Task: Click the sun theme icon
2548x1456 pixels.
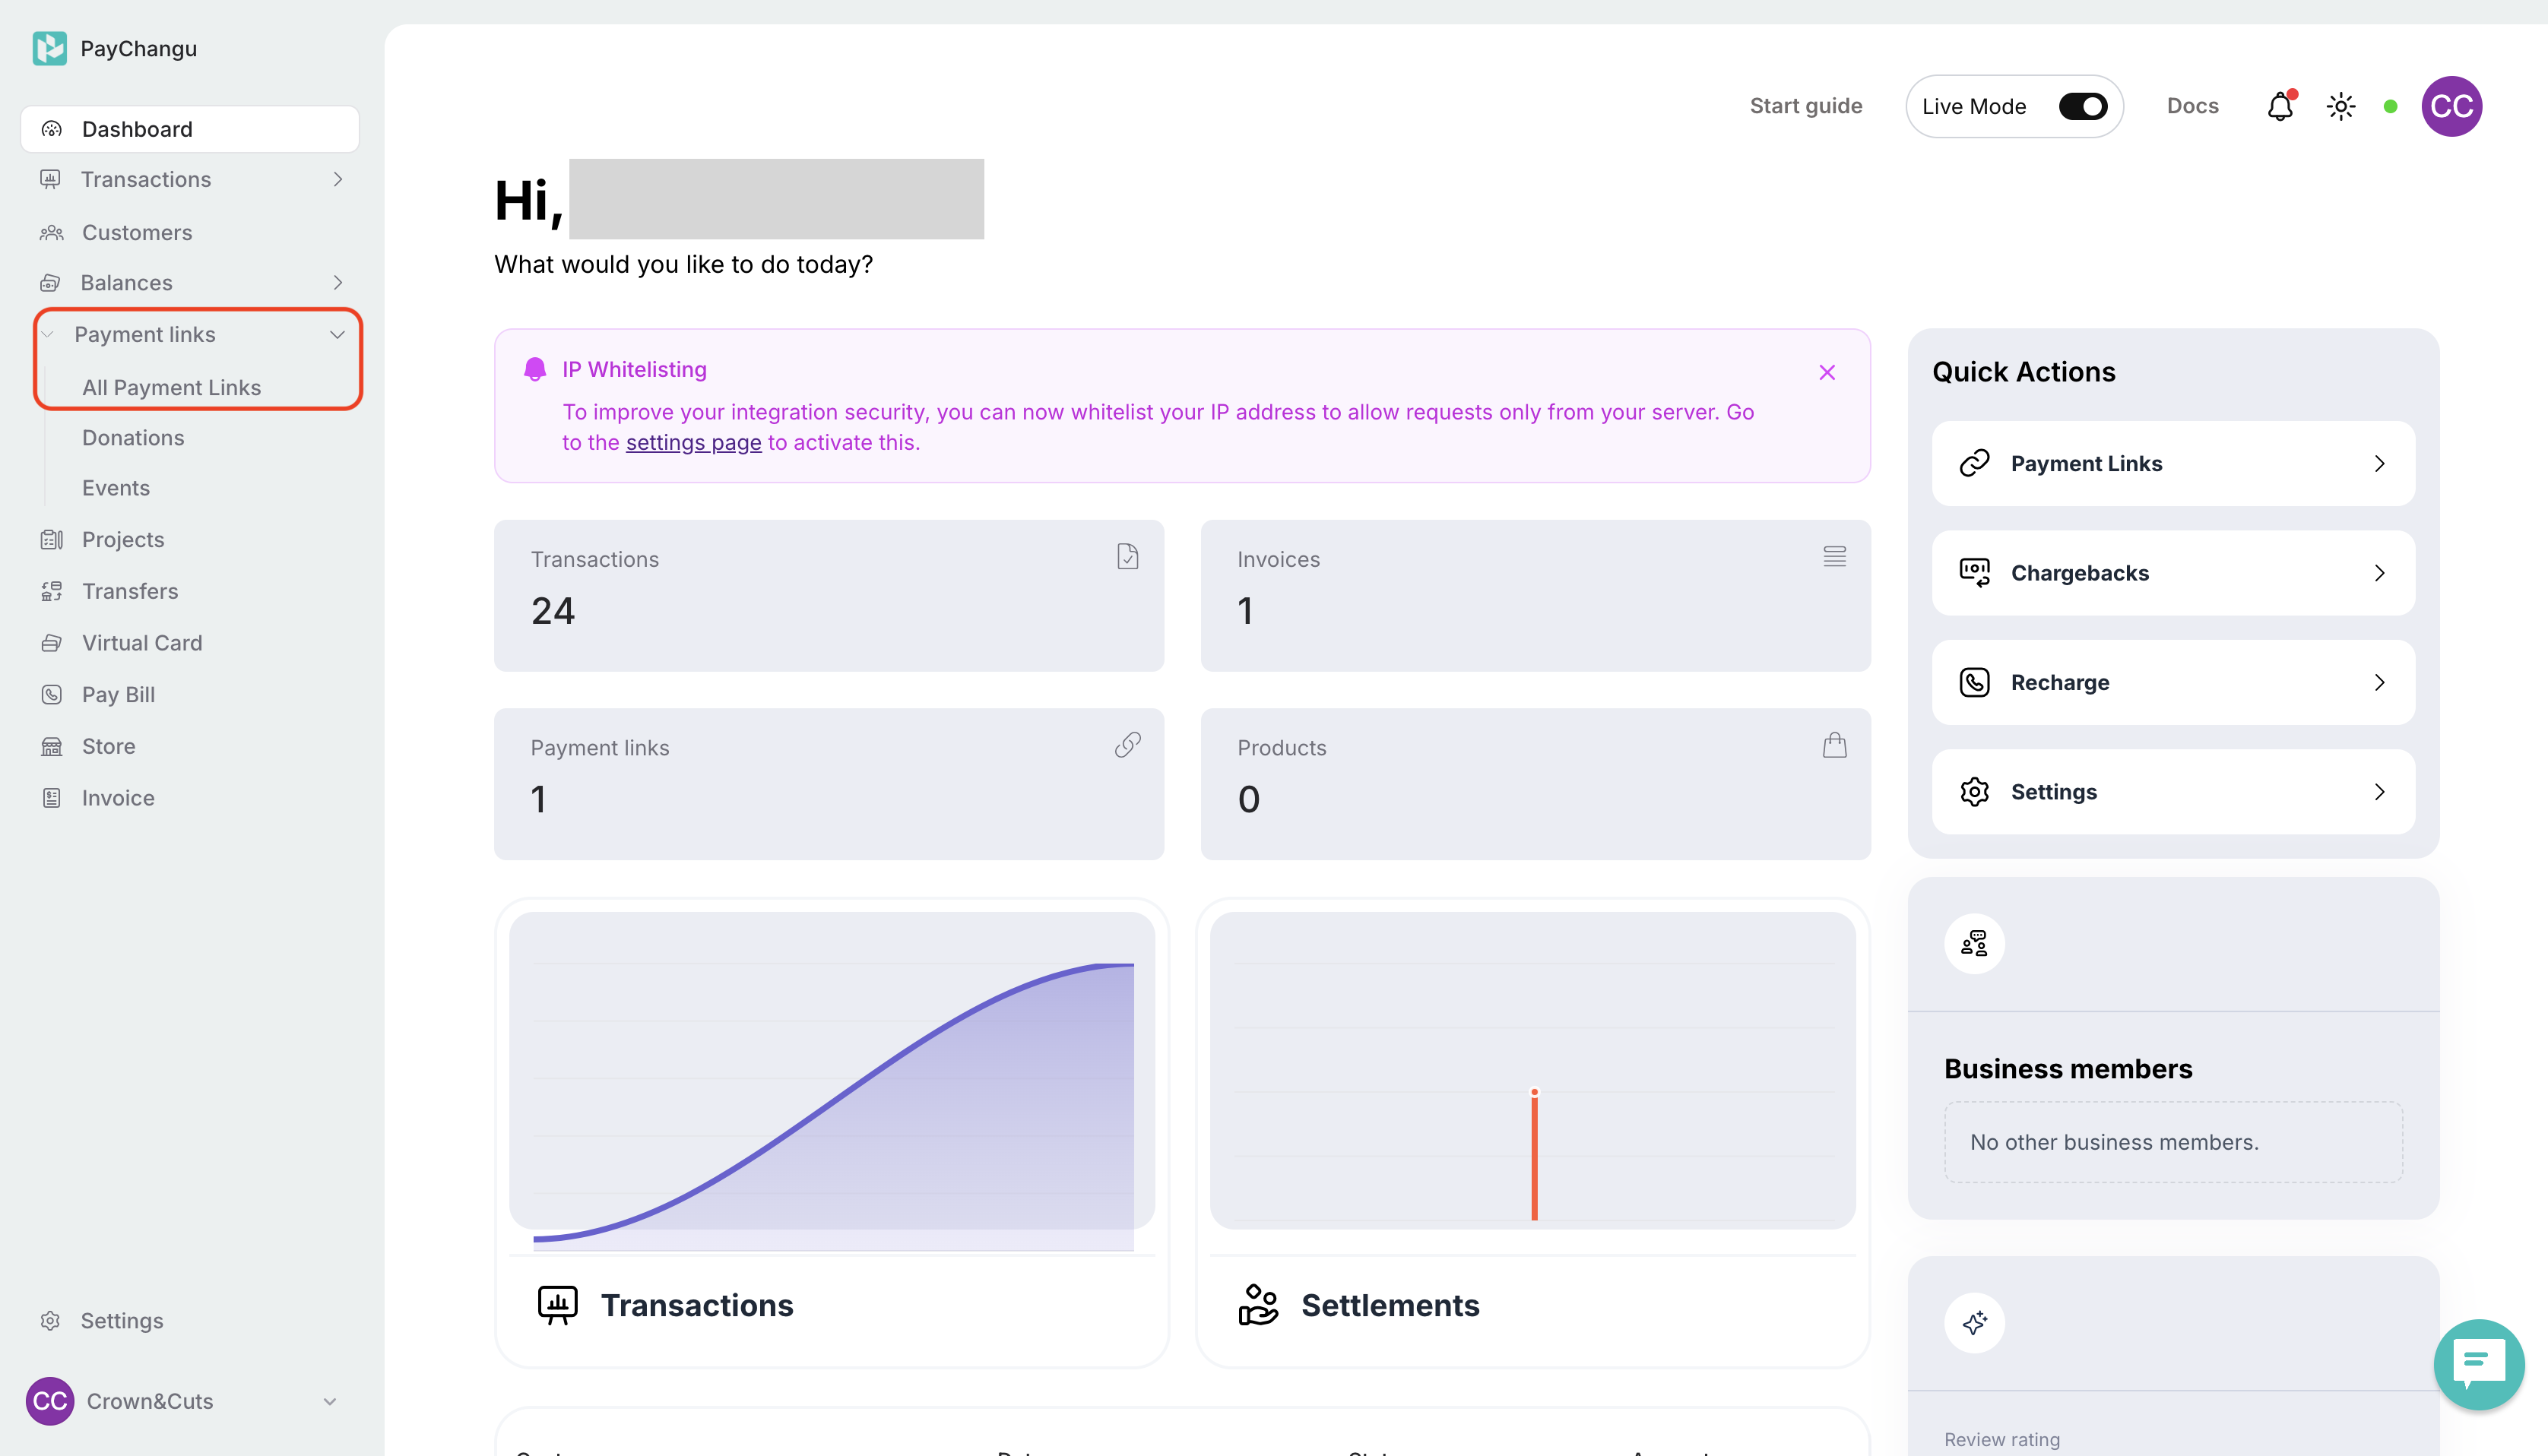Action: pyautogui.click(x=2340, y=106)
